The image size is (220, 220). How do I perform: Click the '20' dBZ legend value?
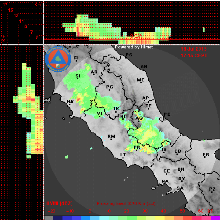pyautogui.click(x=127, y=211)
